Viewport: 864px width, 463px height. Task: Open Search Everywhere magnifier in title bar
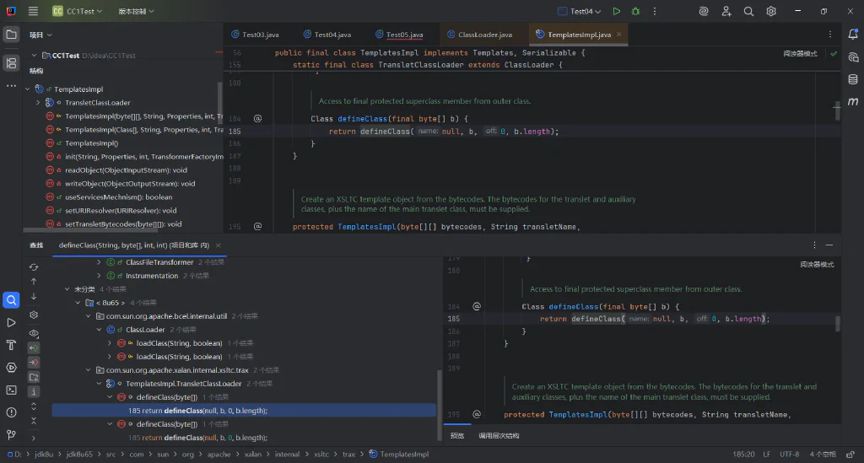pos(748,11)
